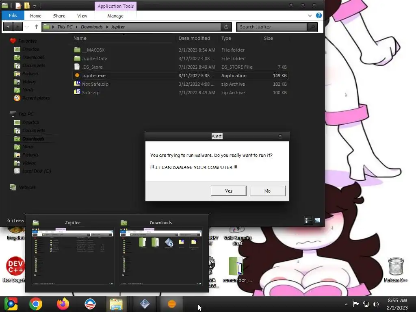Click the search magnifier button
This screenshot has height=312, width=416.
tap(312, 27)
